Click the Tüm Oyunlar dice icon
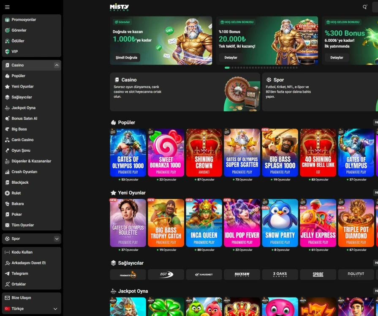 coord(7,225)
